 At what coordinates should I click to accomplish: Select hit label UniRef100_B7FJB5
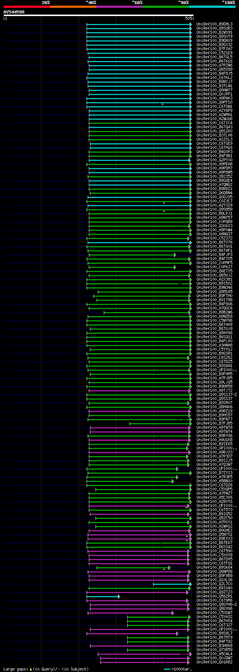tap(214, 424)
